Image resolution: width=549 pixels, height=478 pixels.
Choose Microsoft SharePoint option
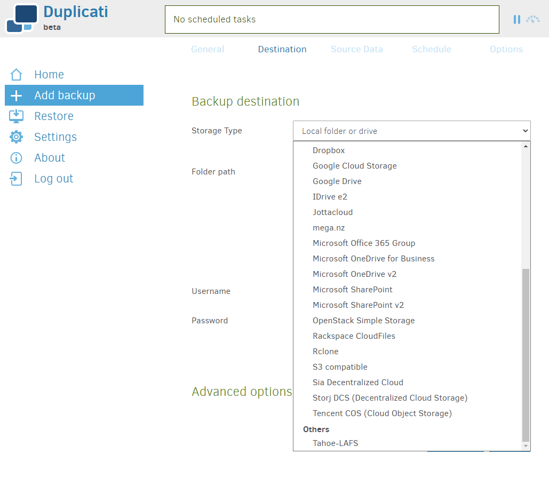point(407,290)
